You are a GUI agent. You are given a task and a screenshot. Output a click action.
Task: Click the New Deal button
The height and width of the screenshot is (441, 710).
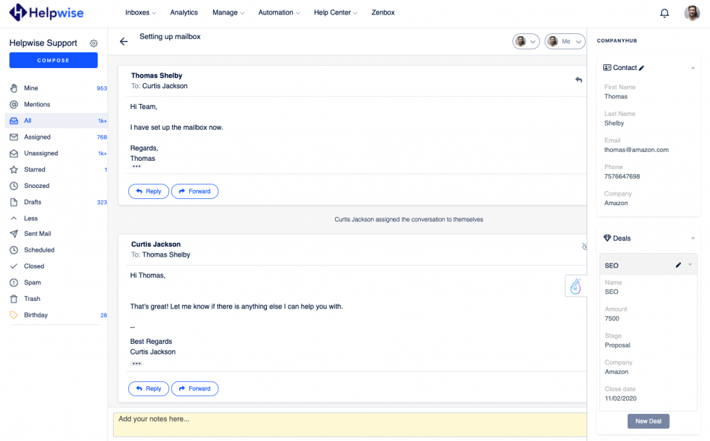(648, 421)
